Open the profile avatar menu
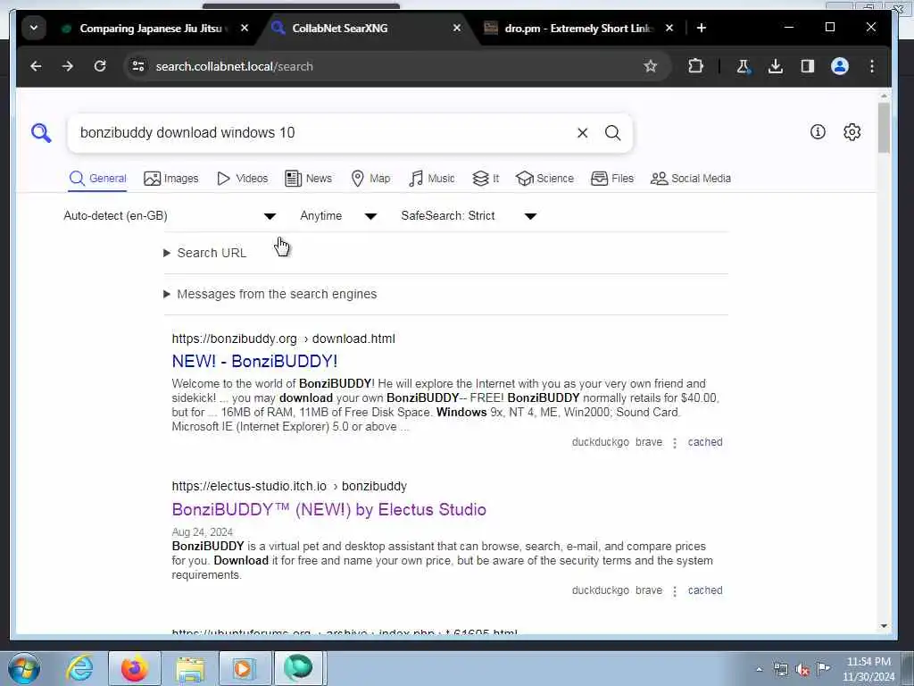 coord(839,66)
